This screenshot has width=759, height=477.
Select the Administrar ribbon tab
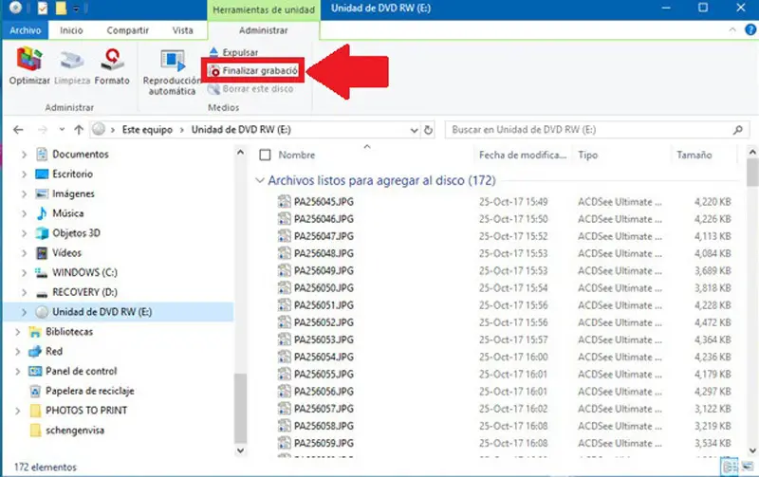point(264,30)
